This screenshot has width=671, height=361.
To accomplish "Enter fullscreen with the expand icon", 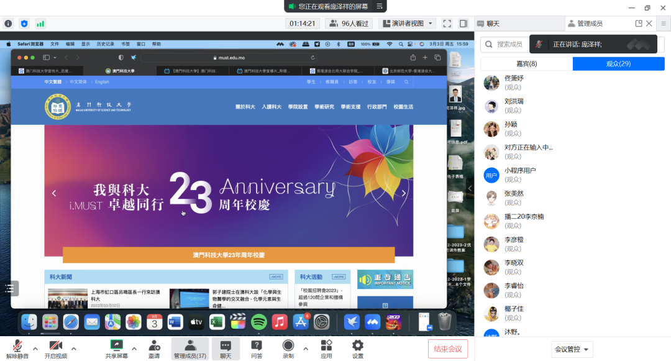I will point(447,24).
